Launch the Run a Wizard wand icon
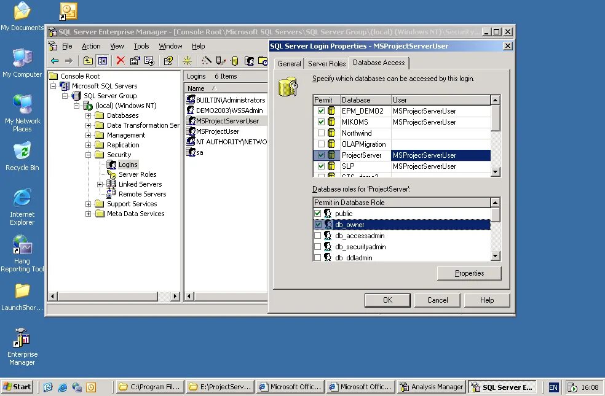The width and height of the screenshot is (605, 396). pyautogui.click(x=207, y=61)
